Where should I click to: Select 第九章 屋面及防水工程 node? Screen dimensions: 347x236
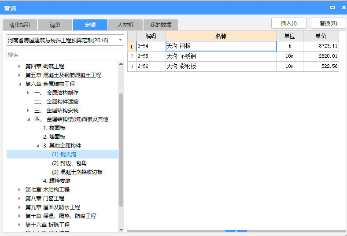53,207
